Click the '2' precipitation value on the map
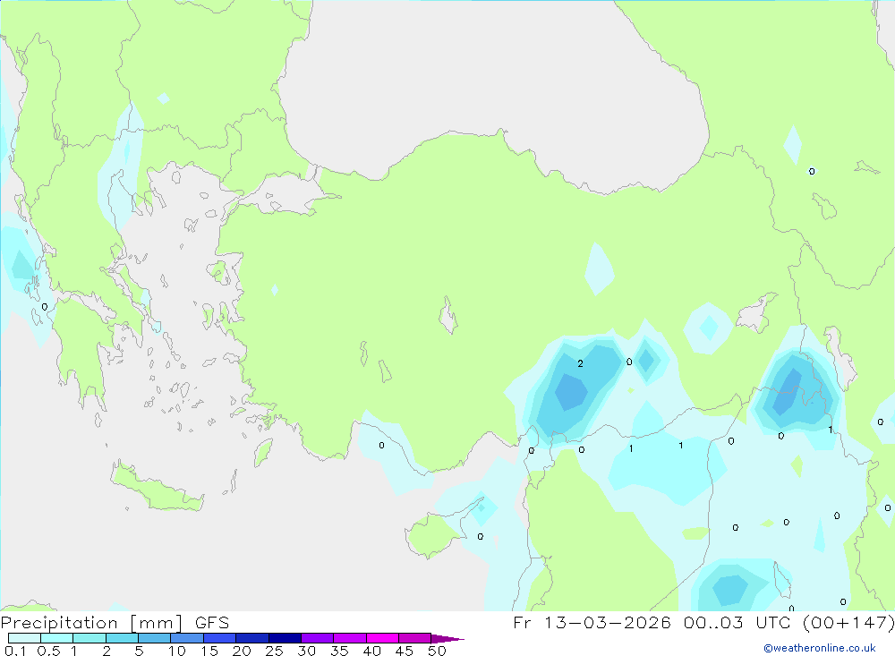 [581, 363]
